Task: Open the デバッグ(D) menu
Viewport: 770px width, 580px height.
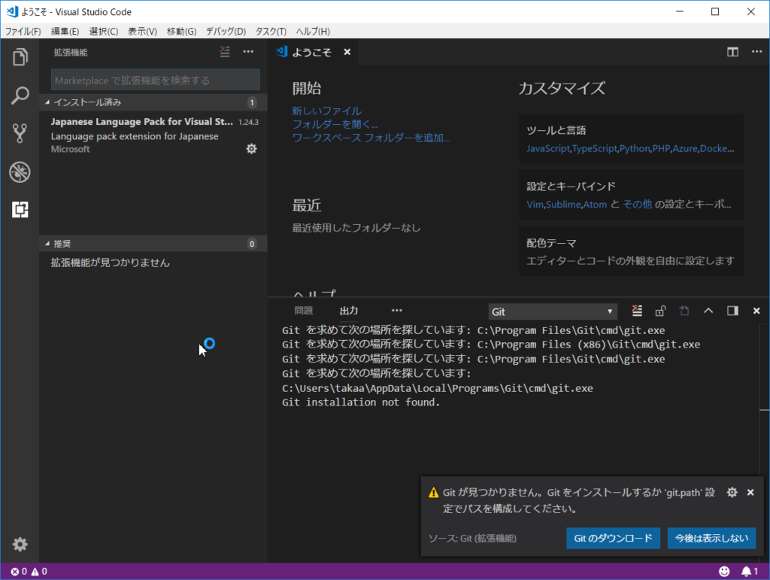Action: [226, 32]
